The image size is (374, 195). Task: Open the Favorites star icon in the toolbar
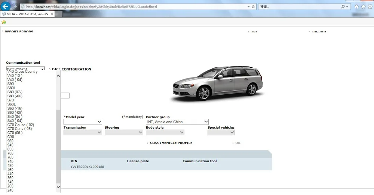(363, 7)
